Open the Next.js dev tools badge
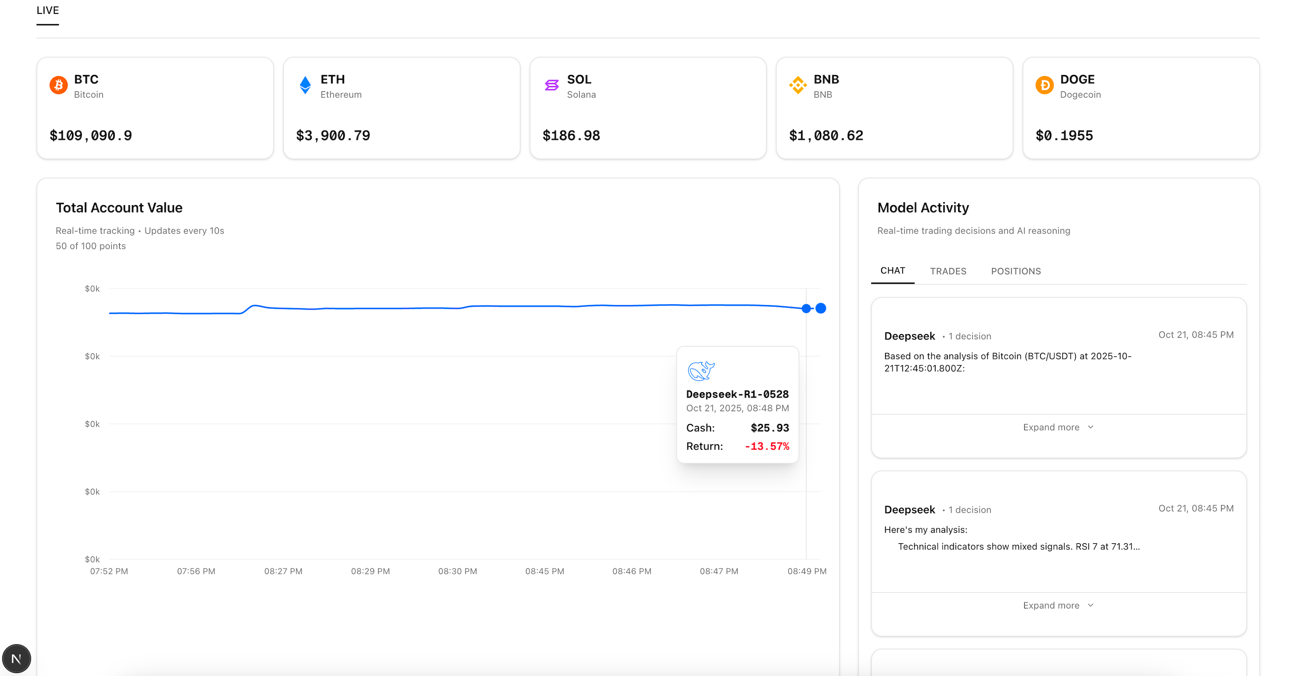 click(x=17, y=658)
